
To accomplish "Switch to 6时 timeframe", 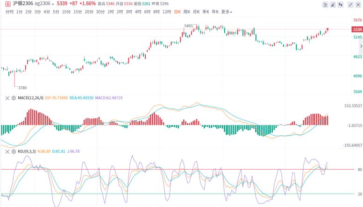I will (x=147, y=12).
